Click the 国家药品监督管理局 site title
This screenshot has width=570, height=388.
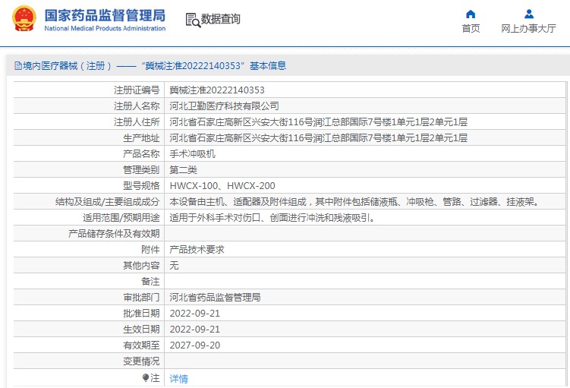point(104,14)
